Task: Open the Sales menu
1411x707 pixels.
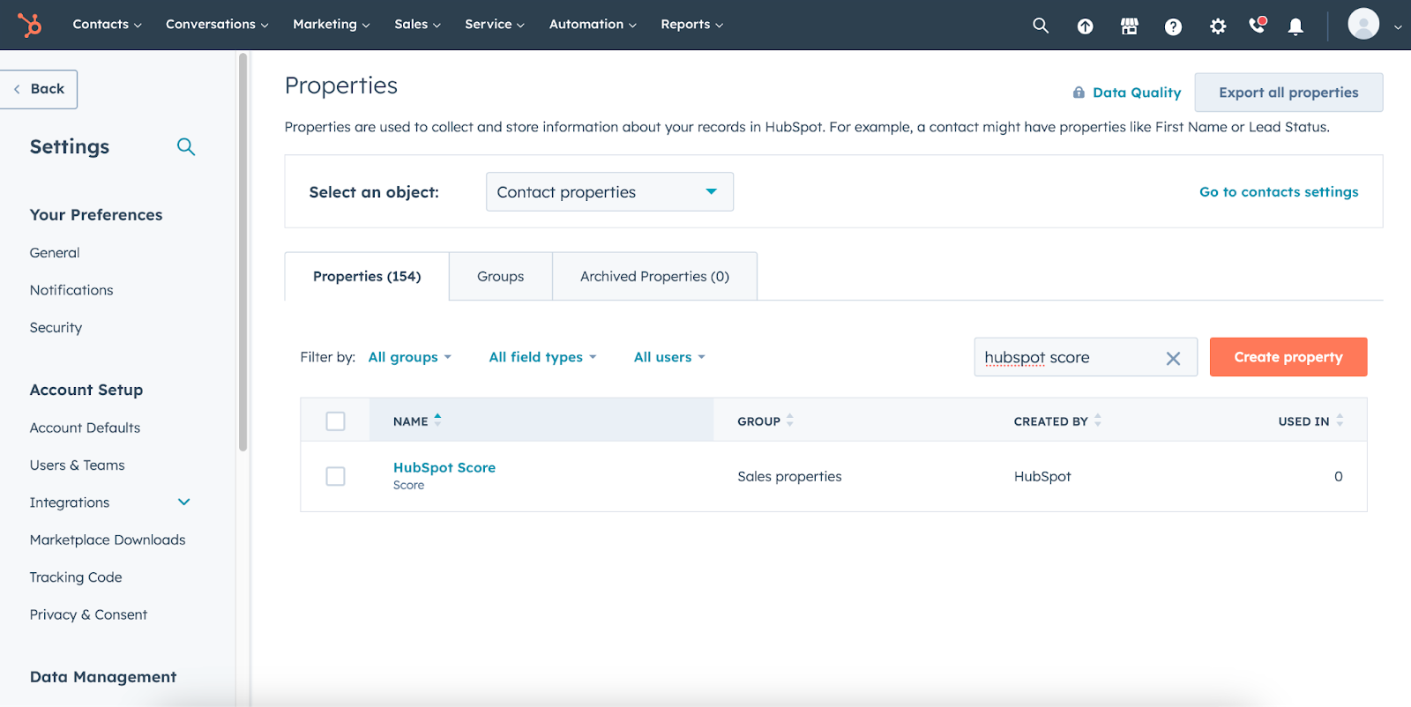Action: (x=417, y=25)
